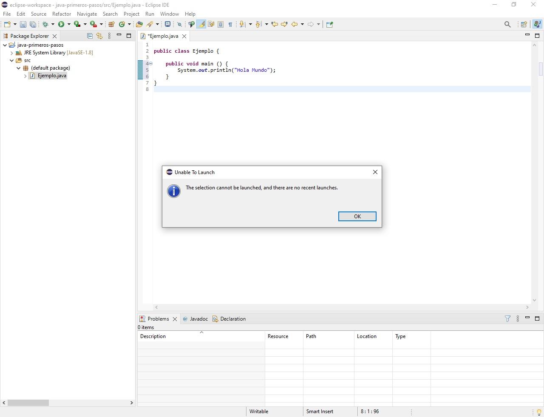The height and width of the screenshot is (417, 544).
Task: Click Collapse All in Package Explorer
Action: pyautogui.click(x=90, y=36)
